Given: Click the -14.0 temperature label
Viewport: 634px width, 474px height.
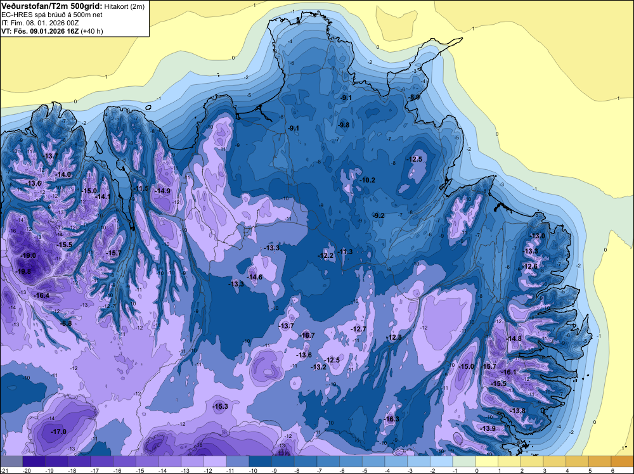Looking at the screenshot, I should tap(63, 174).
